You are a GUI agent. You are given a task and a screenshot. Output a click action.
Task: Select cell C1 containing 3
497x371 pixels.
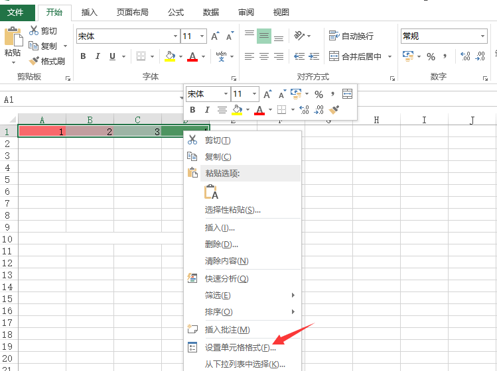pyautogui.click(x=137, y=131)
